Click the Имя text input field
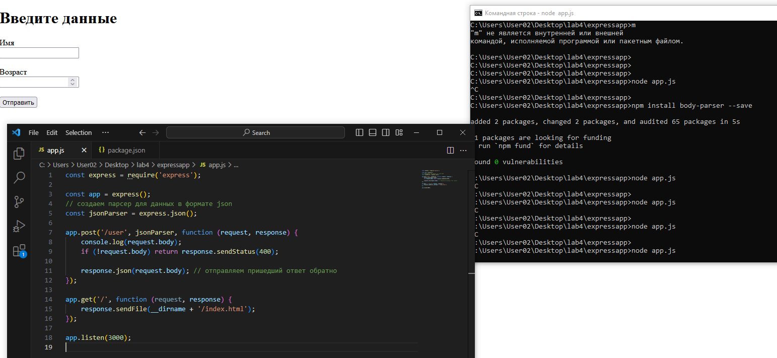 point(39,53)
